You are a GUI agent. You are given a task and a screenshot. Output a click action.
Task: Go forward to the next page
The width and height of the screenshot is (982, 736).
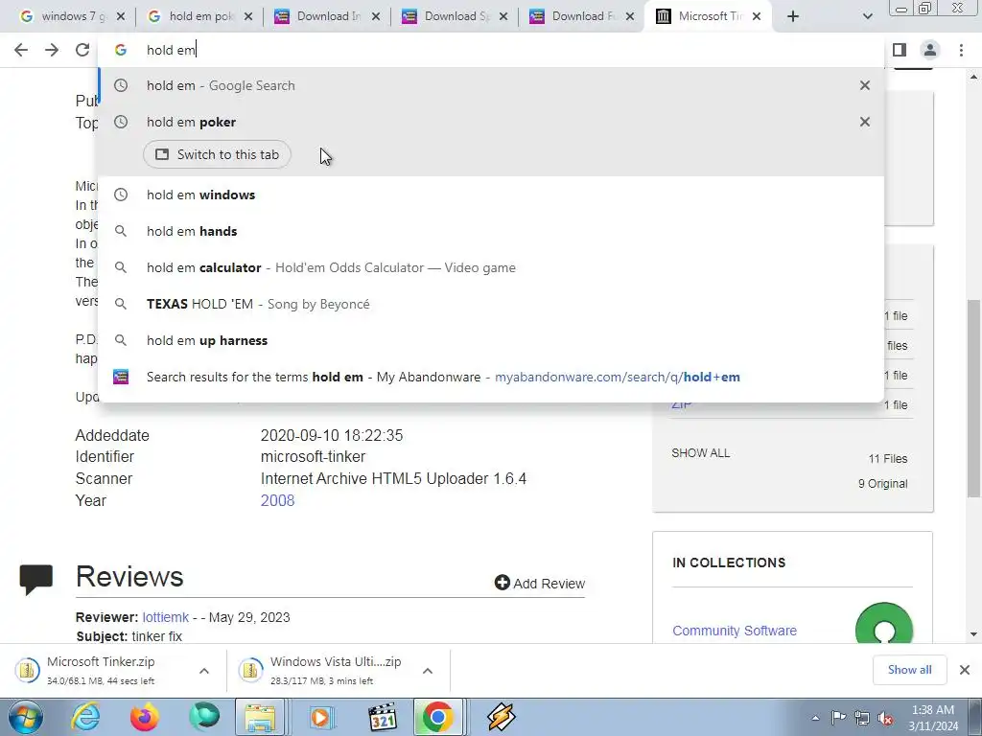pos(52,50)
